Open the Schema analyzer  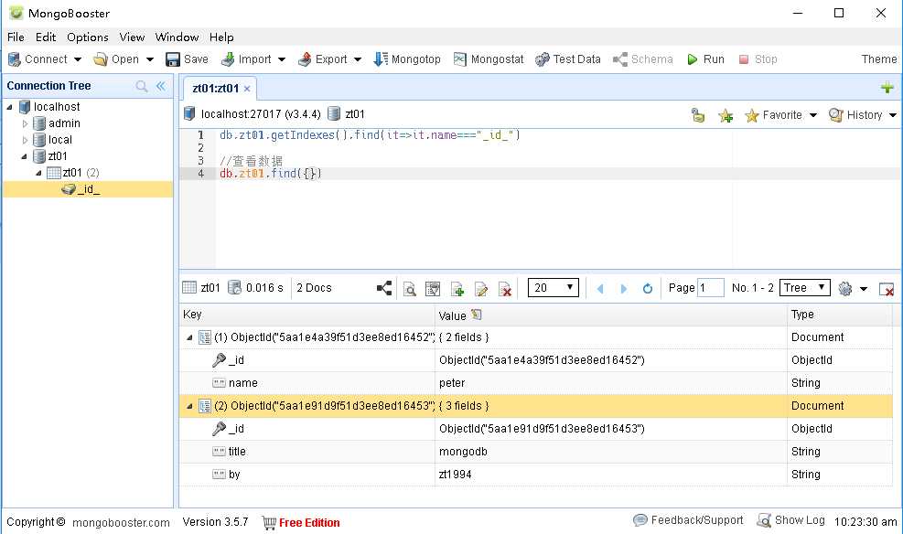pyautogui.click(x=643, y=59)
